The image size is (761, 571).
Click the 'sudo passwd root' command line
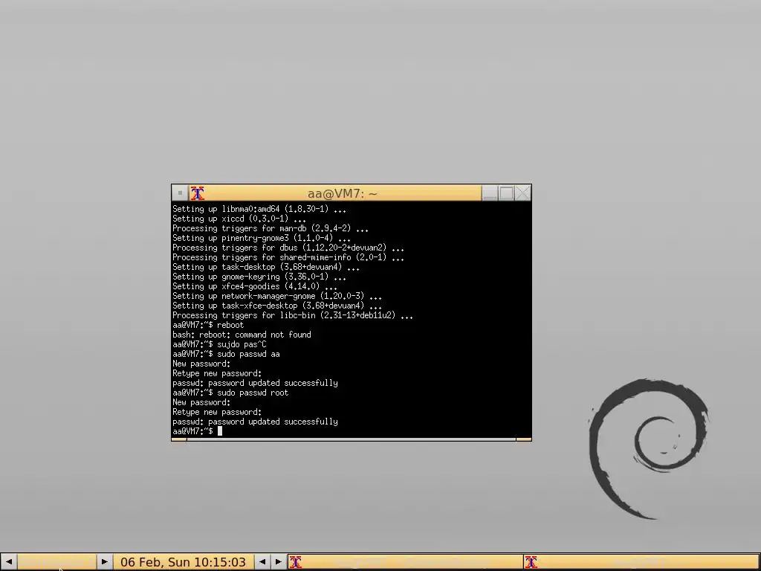(x=230, y=393)
